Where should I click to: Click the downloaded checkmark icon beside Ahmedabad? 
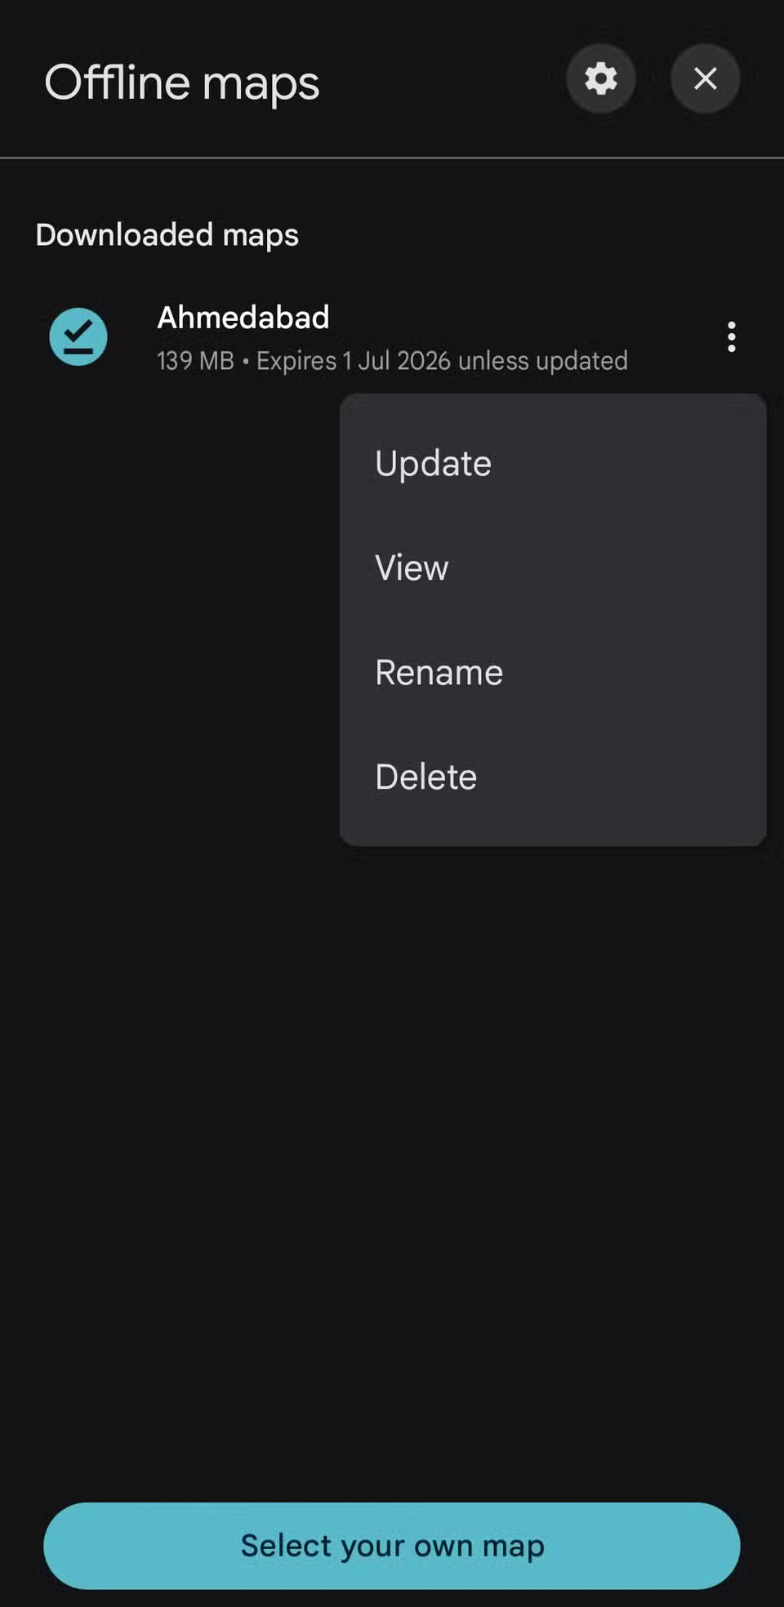pyautogui.click(x=78, y=336)
